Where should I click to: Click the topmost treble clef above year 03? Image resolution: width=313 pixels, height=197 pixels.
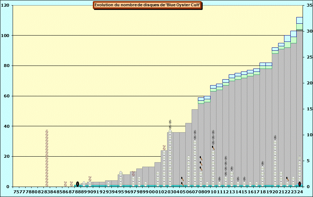click(170, 122)
